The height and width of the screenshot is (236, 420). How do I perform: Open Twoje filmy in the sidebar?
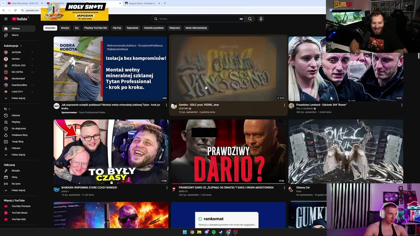[x=19, y=142]
